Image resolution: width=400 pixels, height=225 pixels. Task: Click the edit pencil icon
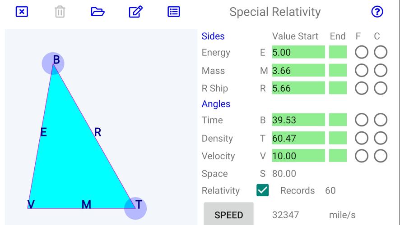coord(135,12)
